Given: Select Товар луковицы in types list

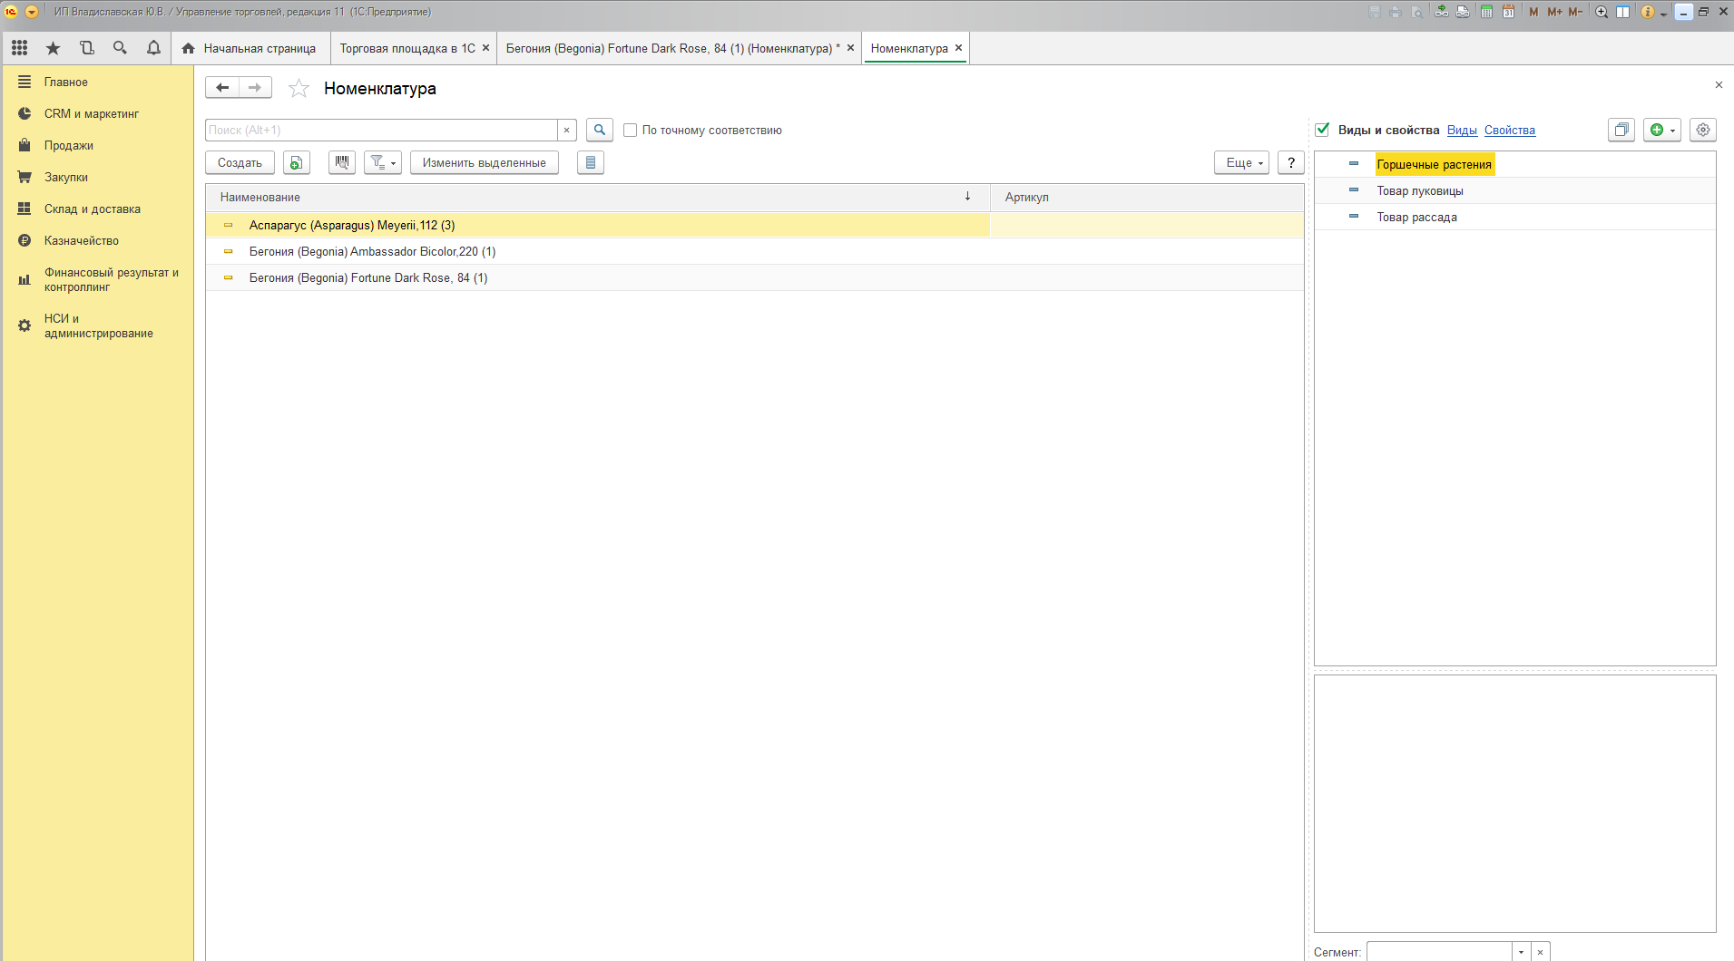Looking at the screenshot, I should click(x=1419, y=190).
